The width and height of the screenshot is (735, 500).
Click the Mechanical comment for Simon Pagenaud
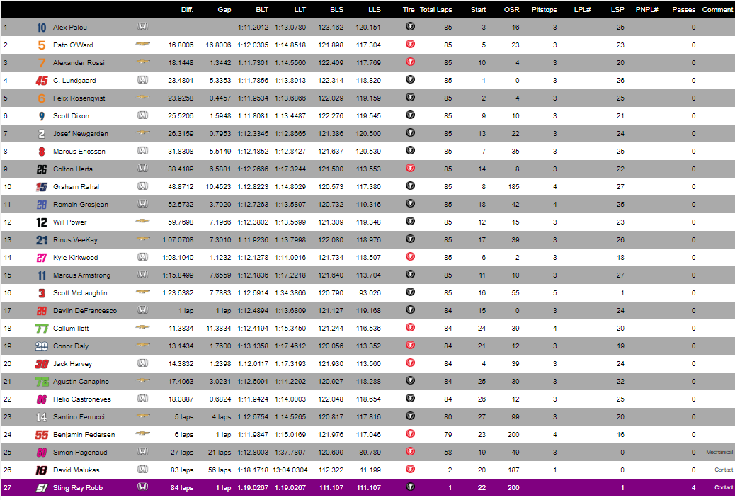(x=719, y=452)
